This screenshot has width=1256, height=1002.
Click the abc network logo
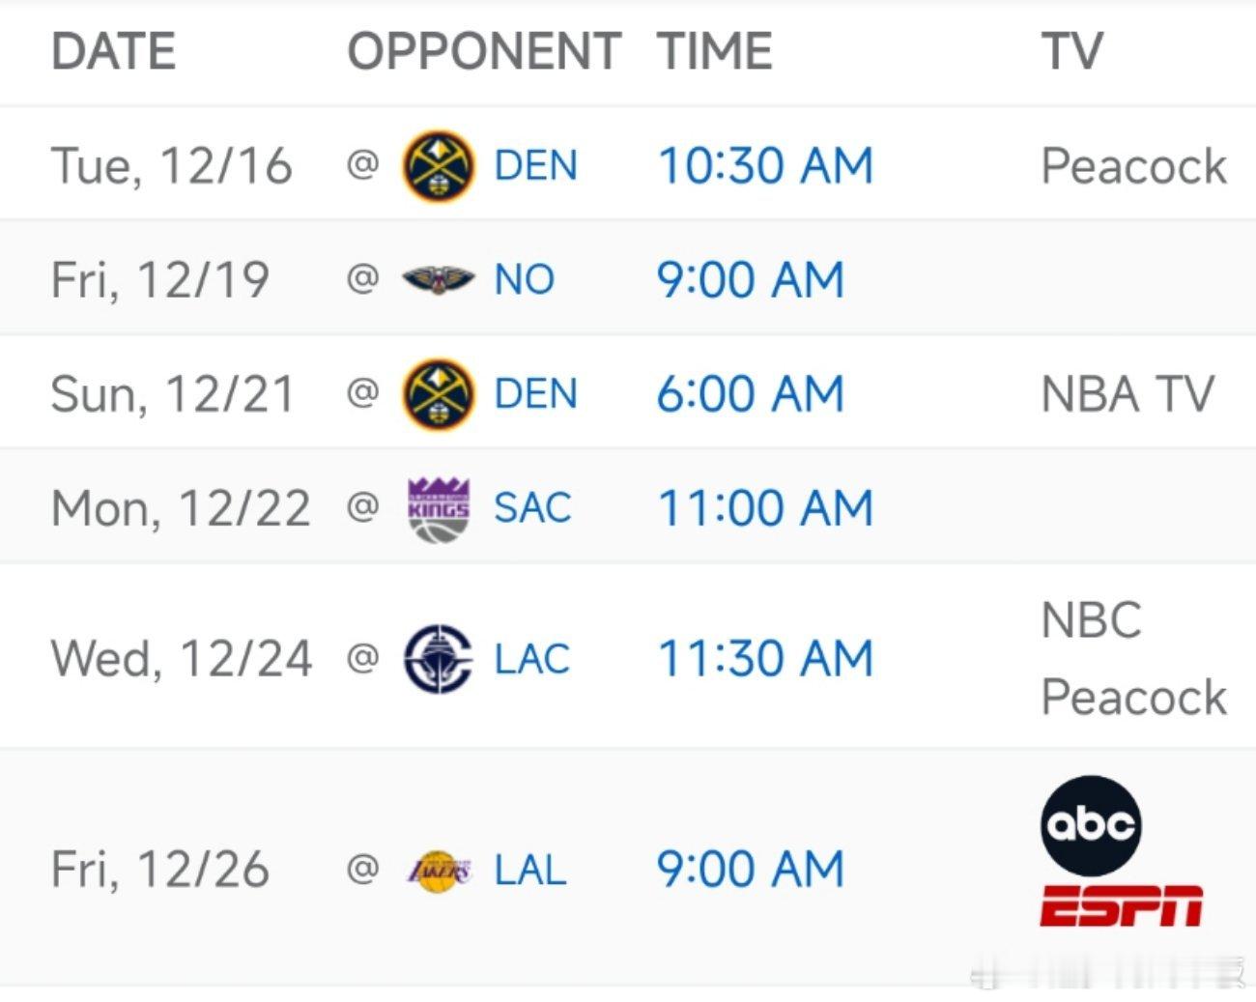[x=1091, y=824]
